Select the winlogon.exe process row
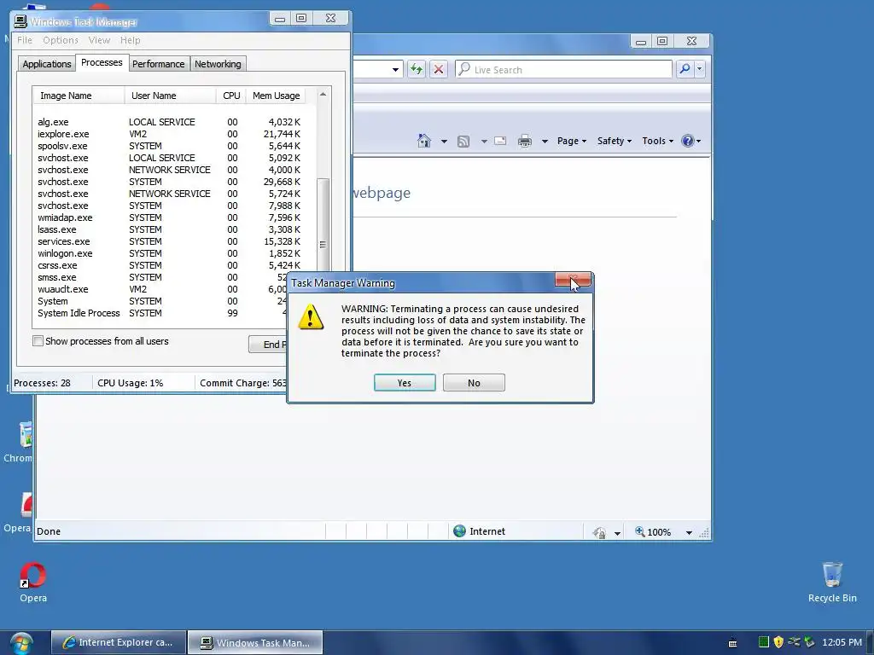 (x=169, y=253)
